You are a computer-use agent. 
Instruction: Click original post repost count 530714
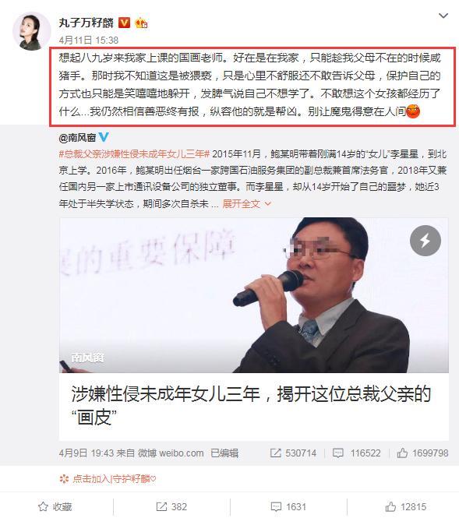click(293, 453)
